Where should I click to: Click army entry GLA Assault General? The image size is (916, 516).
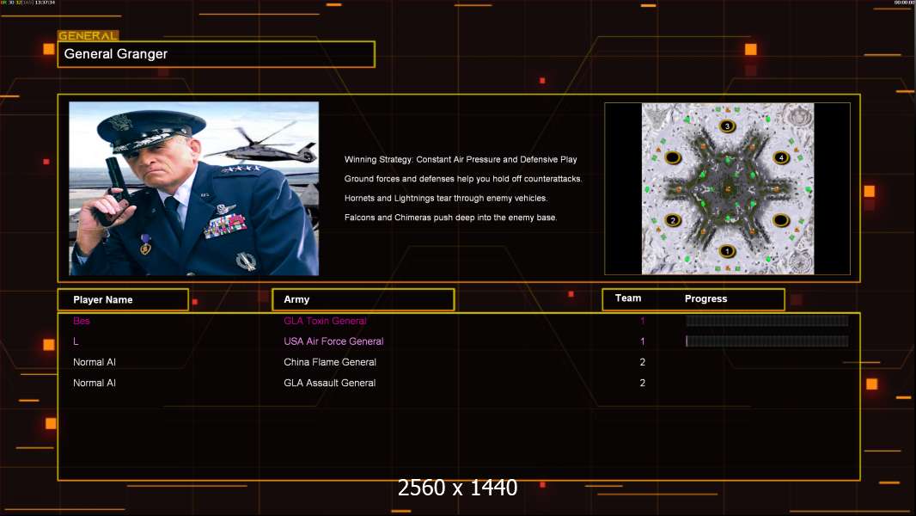pos(329,383)
